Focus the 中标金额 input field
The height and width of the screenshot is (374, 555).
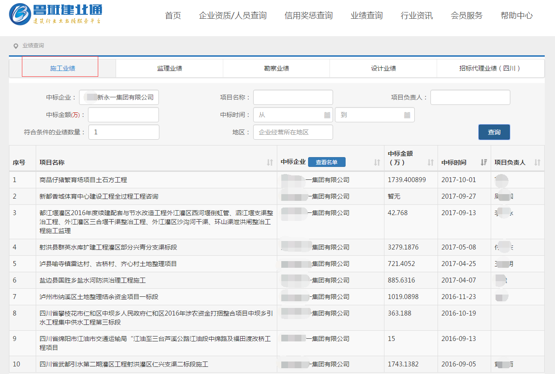[x=123, y=115]
